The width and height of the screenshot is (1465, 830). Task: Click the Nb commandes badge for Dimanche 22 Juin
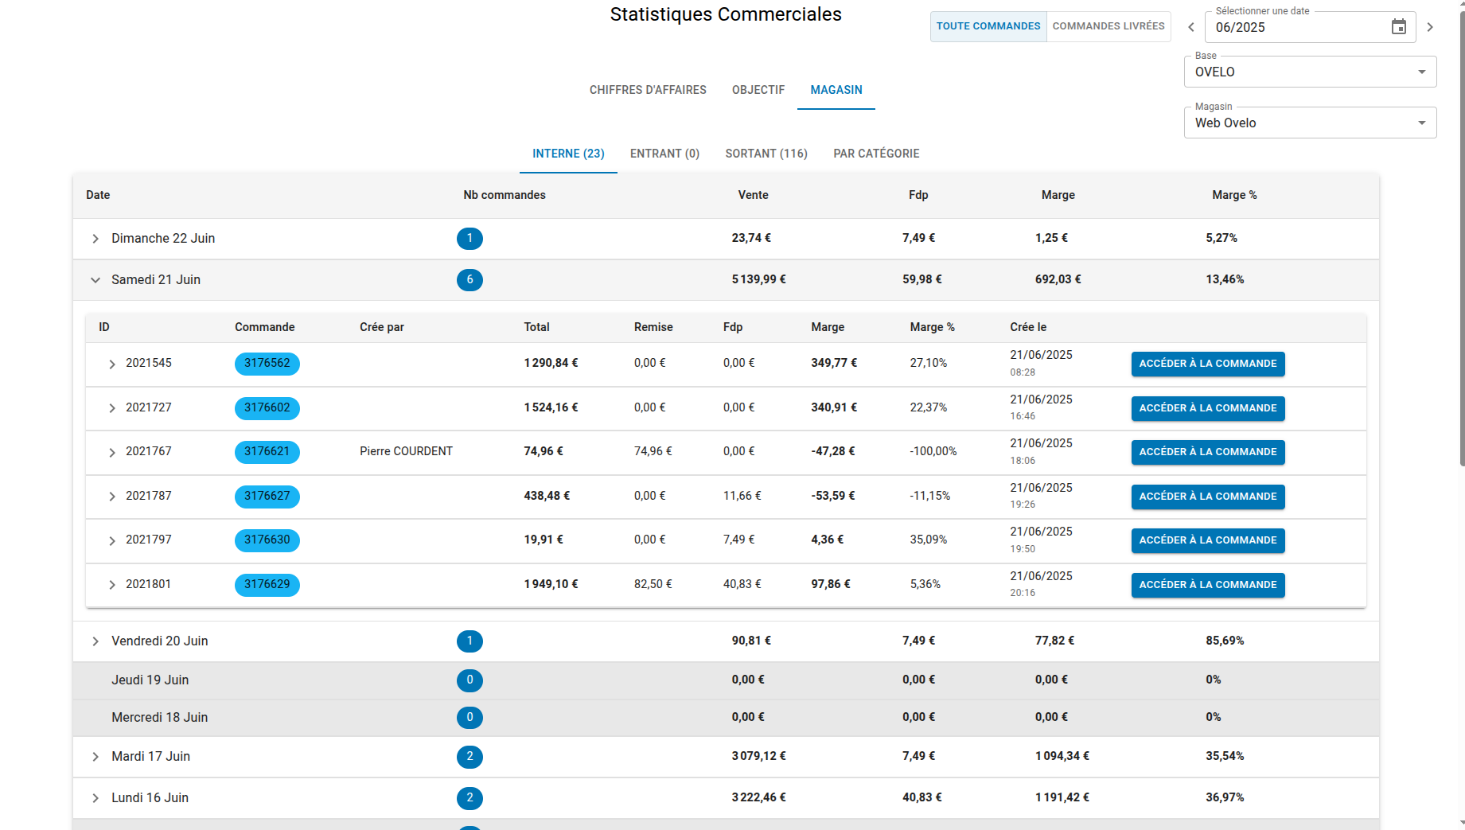tap(470, 238)
